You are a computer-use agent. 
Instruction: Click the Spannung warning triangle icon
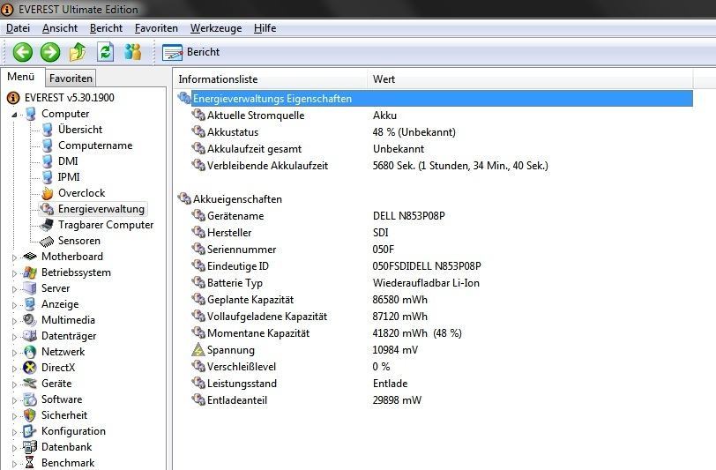pyautogui.click(x=198, y=350)
